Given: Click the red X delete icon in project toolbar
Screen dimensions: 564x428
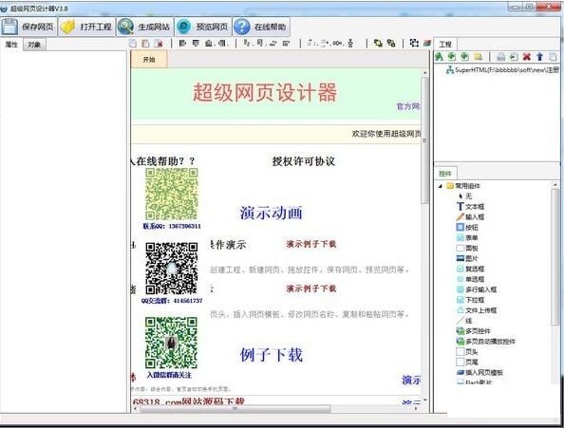Looking at the screenshot, I should [527, 56].
